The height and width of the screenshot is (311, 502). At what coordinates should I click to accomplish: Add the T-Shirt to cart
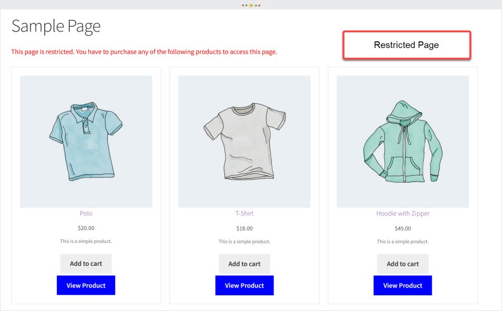click(245, 264)
